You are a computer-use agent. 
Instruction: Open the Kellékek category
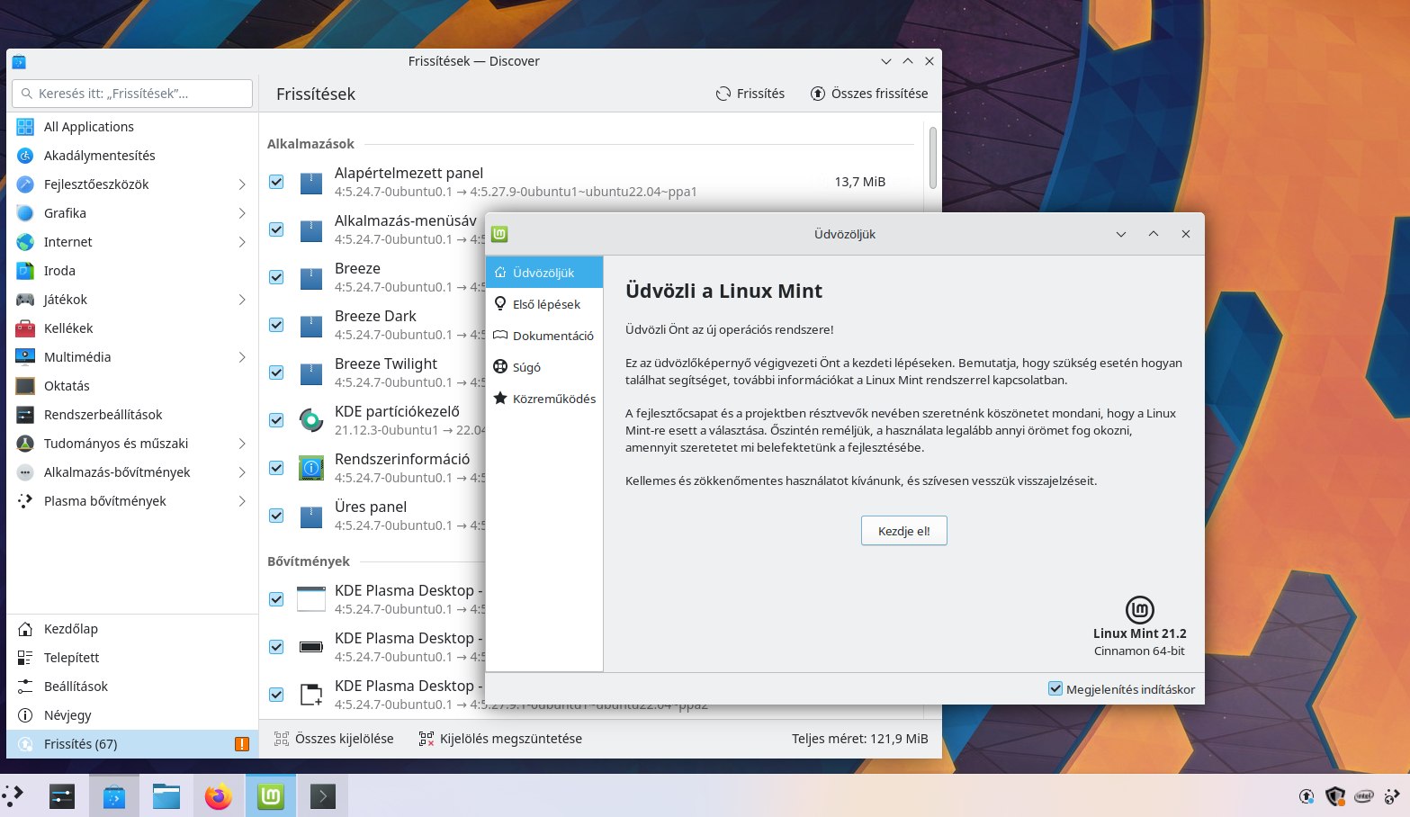(x=132, y=328)
